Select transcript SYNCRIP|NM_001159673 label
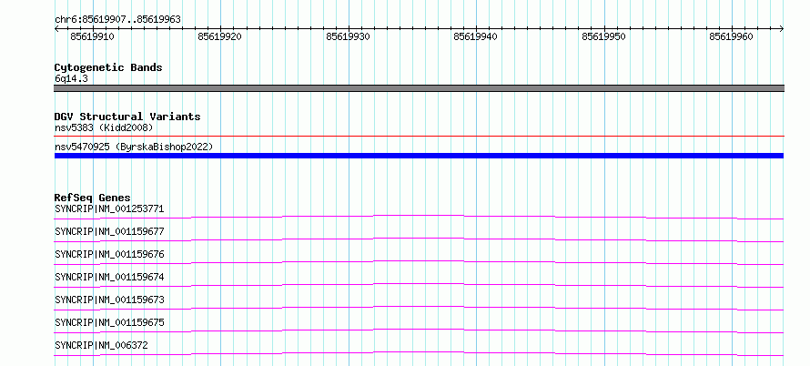This screenshot has width=810, height=366. (109, 300)
